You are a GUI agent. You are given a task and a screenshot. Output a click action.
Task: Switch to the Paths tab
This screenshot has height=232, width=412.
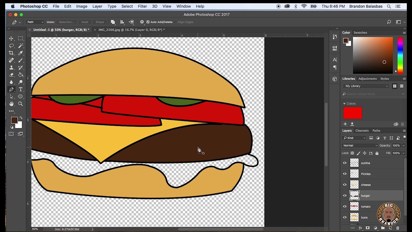tap(376, 131)
